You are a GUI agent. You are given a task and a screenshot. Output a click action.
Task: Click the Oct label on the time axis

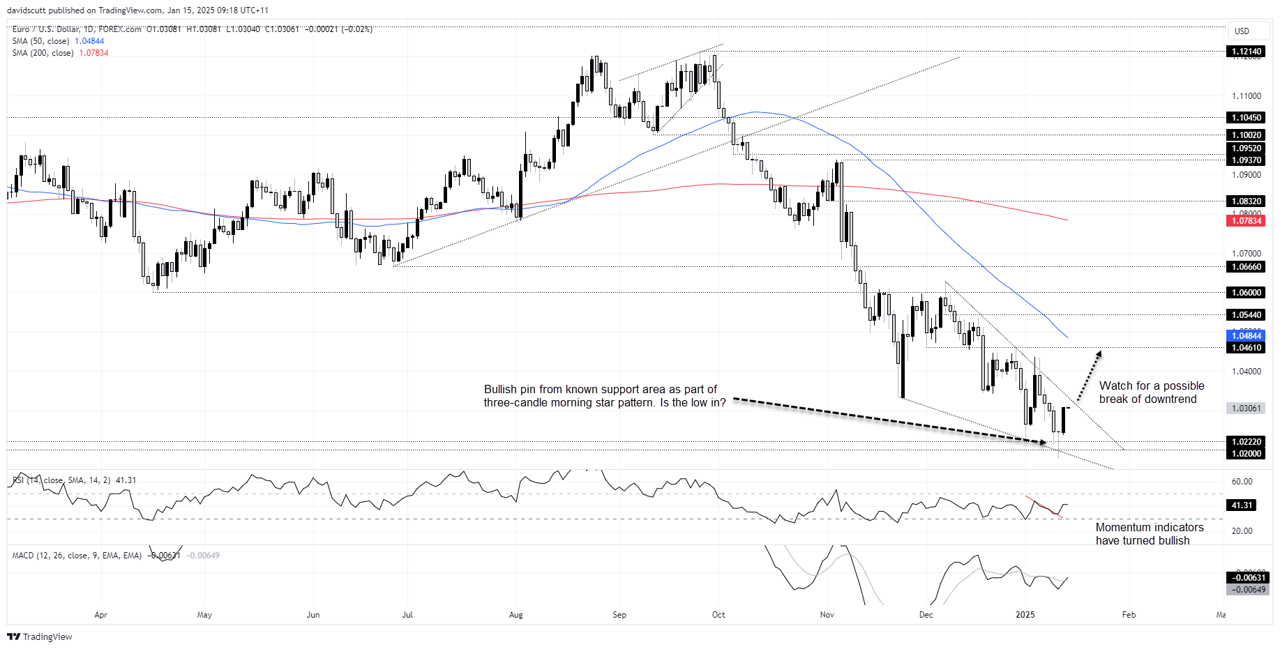coord(718,615)
